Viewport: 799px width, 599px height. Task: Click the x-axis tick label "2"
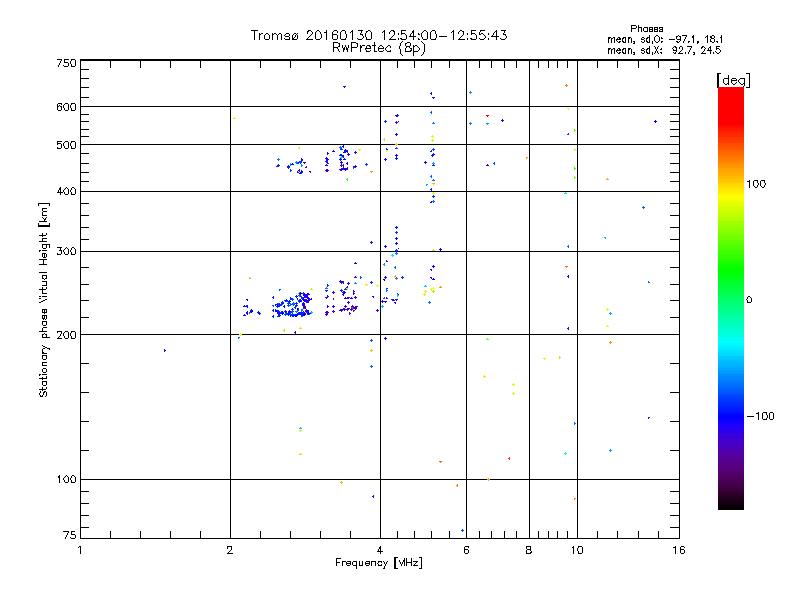pos(230,550)
